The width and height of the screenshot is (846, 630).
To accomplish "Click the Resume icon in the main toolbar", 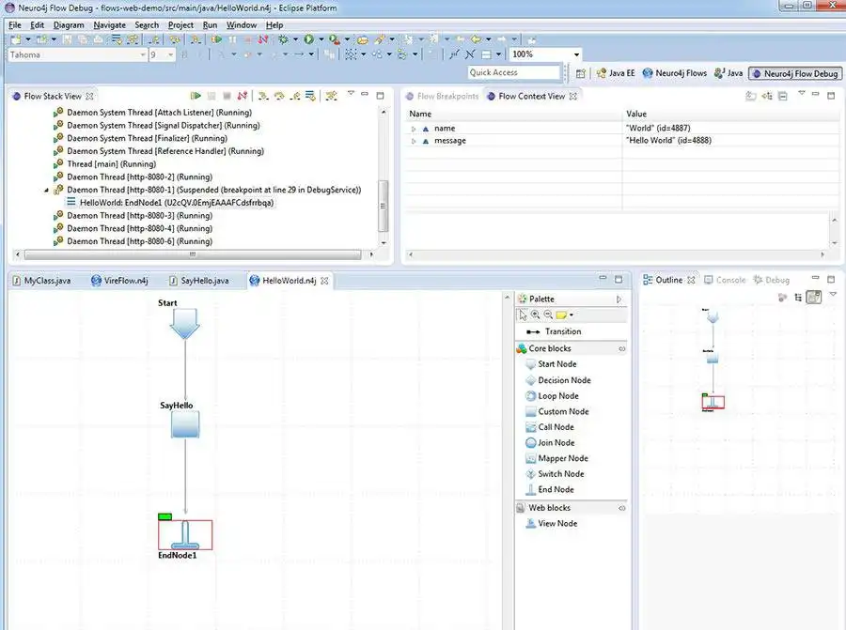I will pos(216,39).
